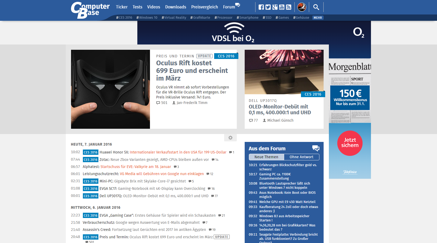
Task: Open the RSS feed icon
Action: (289, 7)
